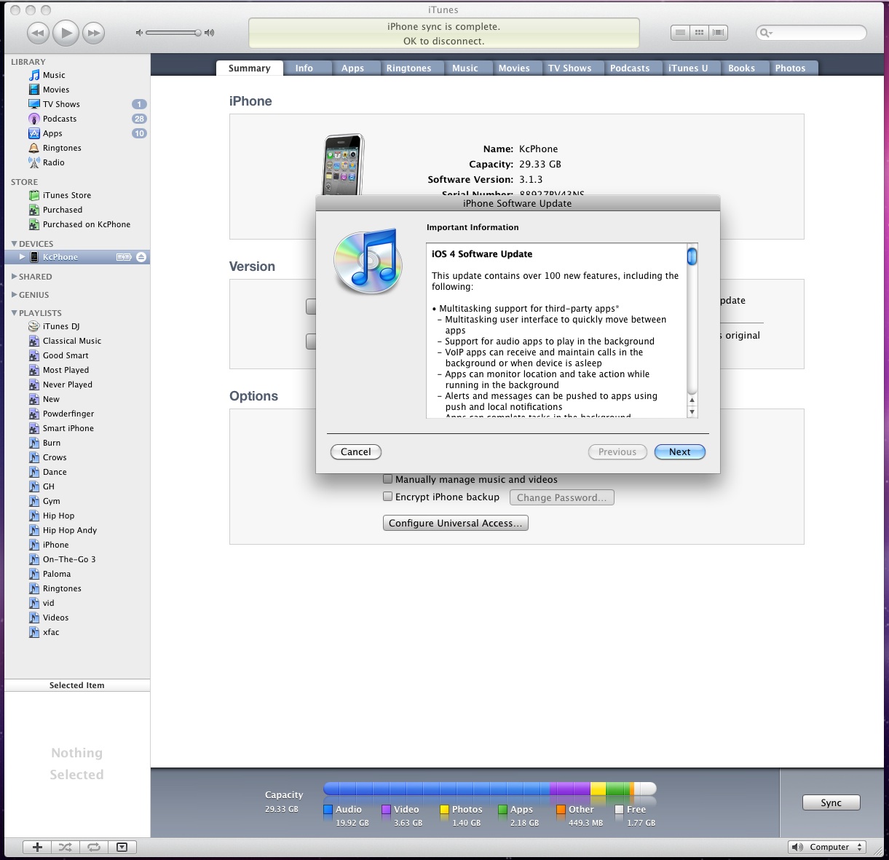Enable Encrypt iPhone backup
This screenshot has height=860, width=889.
[388, 497]
